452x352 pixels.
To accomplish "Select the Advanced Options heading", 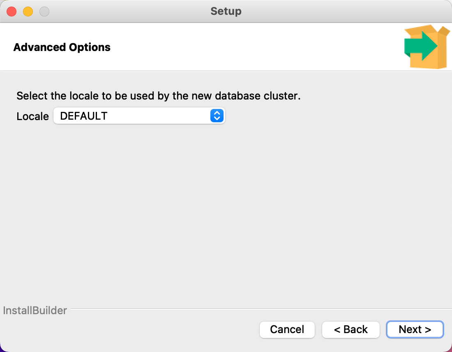I will click(62, 47).
